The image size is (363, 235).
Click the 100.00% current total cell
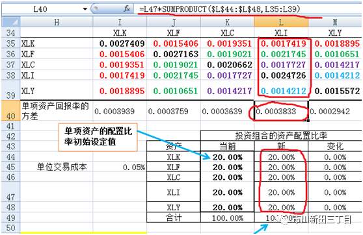(227, 218)
